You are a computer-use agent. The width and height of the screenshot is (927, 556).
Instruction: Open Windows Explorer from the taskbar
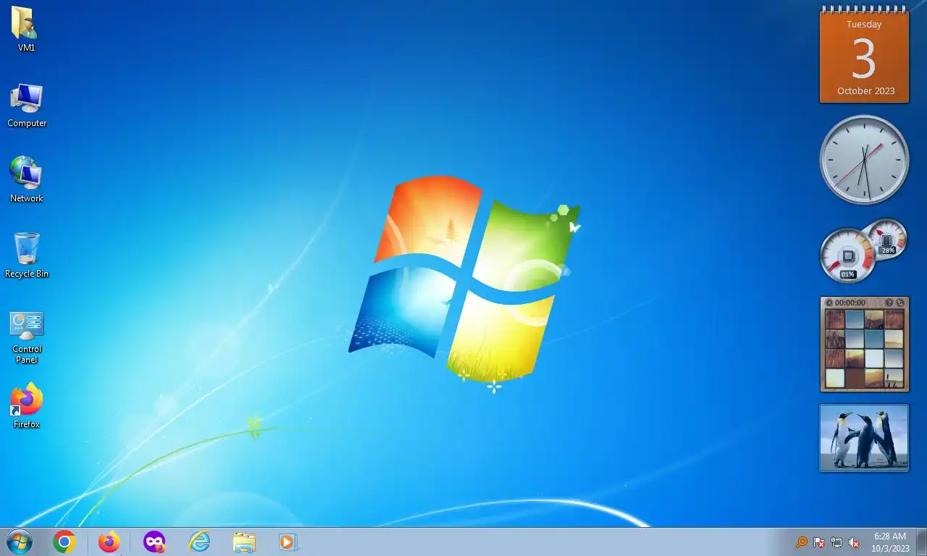(244, 542)
